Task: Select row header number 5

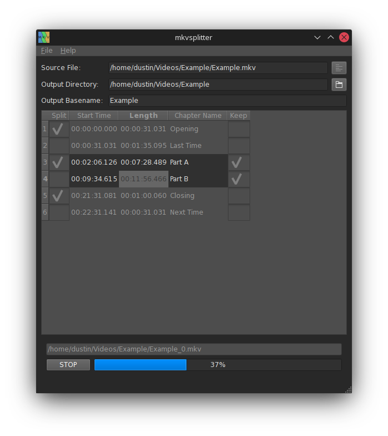Action: click(x=45, y=196)
